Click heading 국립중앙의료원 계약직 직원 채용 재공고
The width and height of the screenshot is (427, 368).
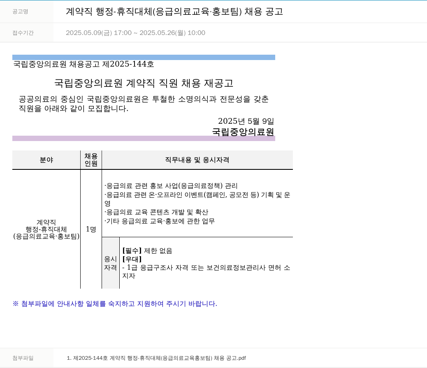click(x=144, y=83)
